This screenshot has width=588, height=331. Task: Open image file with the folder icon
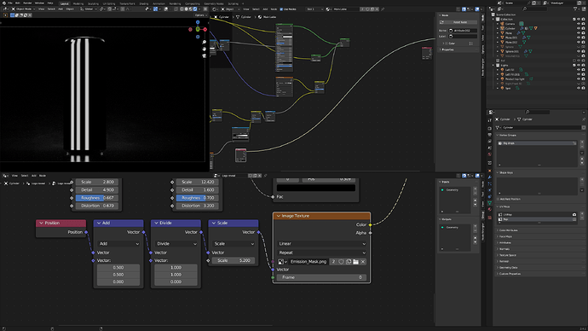coord(355,262)
